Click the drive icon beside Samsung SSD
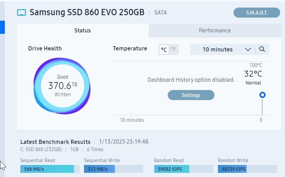This screenshot has height=177, width=285. (21, 12)
